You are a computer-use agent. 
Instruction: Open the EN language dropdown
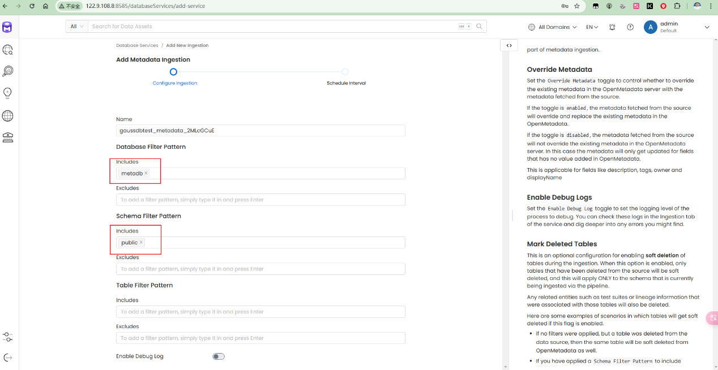pos(592,27)
